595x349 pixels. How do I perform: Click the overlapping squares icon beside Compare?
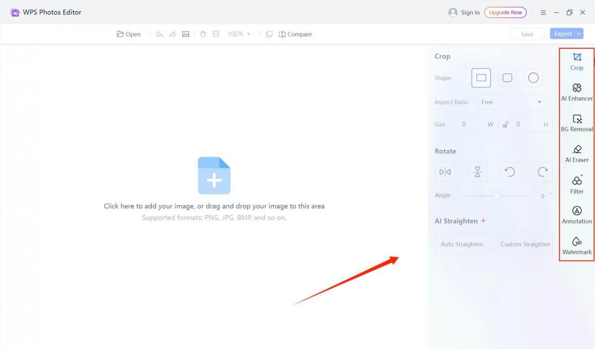pos(269,34)
